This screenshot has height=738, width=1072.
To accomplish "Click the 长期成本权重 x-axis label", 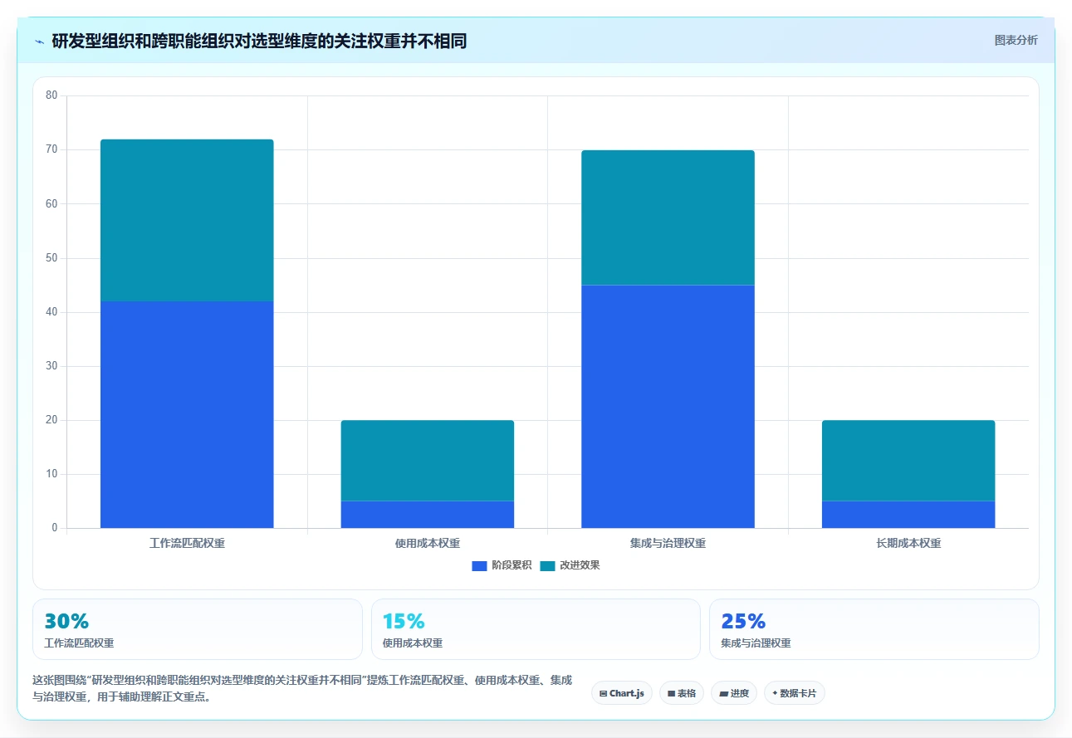I will [x=908, y=544].
